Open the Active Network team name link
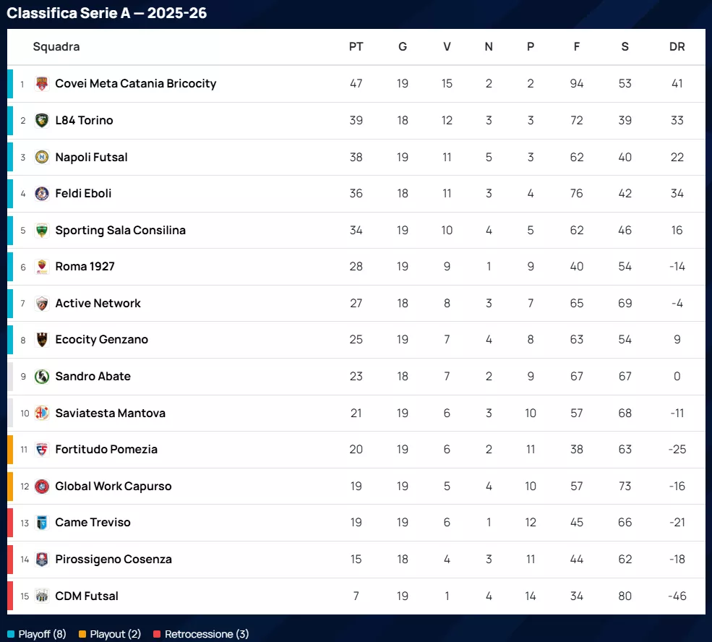The height and width of the screenshot is (642, 712). click(x=98, y=303)
